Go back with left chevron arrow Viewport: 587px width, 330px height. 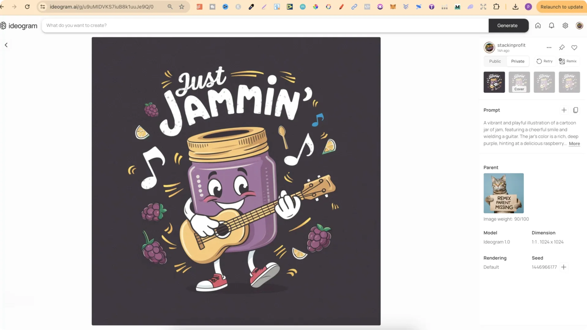[x=6, y=45]
